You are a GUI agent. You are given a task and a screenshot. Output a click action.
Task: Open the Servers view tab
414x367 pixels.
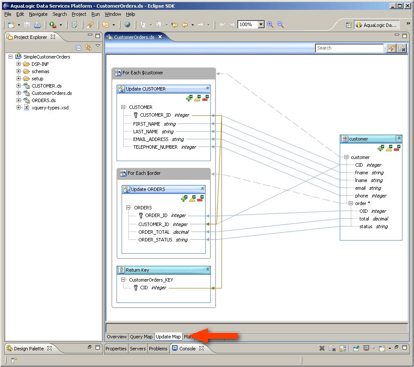click(138, 349)
